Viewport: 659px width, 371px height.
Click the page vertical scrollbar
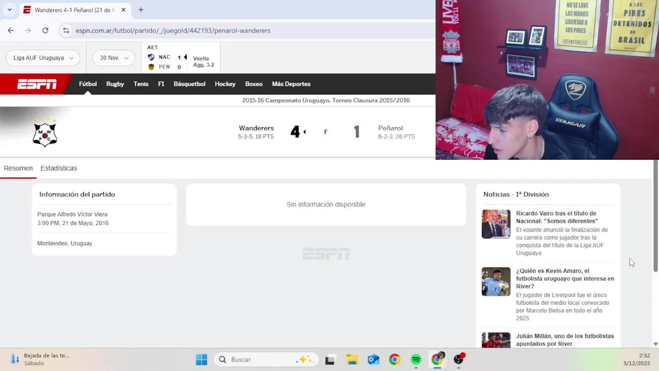pyautogui.click(x=655, y=216)
